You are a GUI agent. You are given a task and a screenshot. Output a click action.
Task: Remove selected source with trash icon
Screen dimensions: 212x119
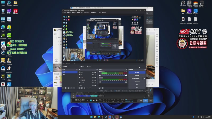tap(82, 88)
